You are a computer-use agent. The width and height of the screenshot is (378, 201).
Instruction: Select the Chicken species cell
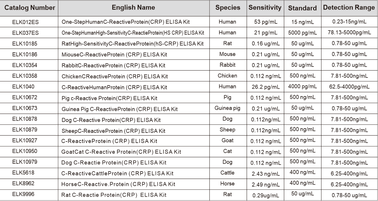227,76
